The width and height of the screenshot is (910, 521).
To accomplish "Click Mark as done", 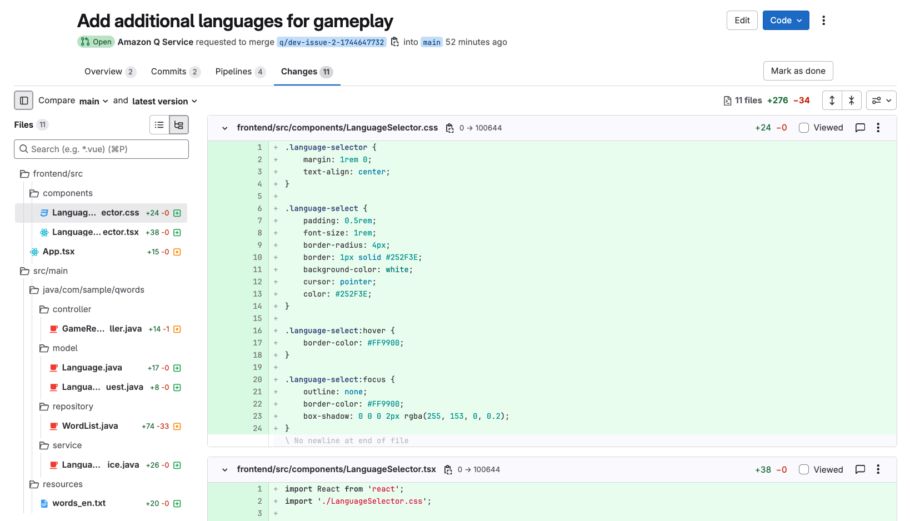I will pyautogui.click(x=798, y=71).
